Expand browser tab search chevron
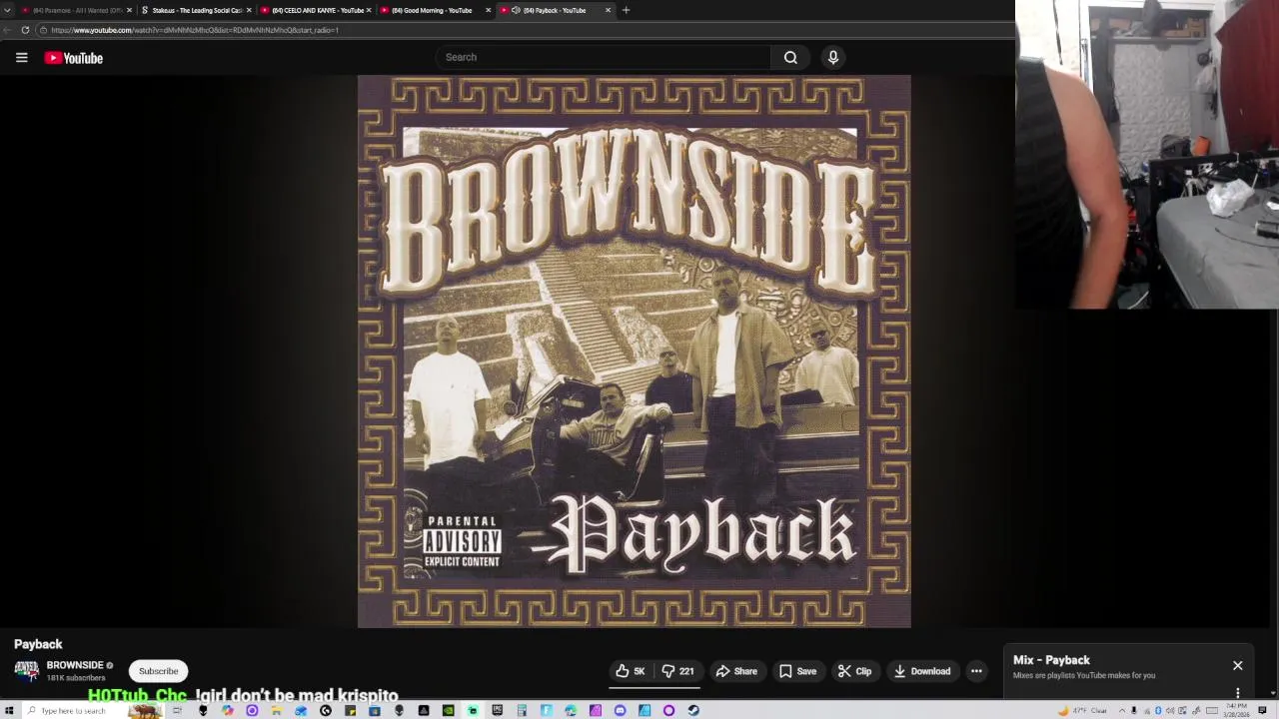Viewport: 1279px width, 719px height. tap(8, 10)
